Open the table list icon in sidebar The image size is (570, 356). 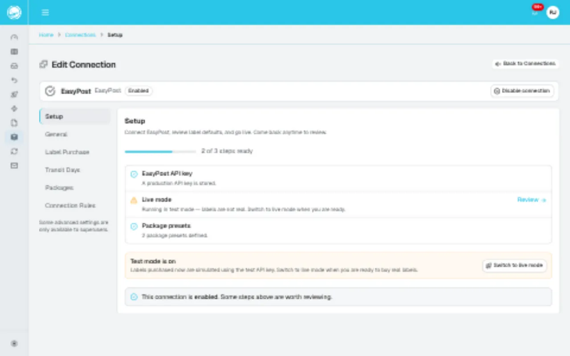tap(14, 52)
